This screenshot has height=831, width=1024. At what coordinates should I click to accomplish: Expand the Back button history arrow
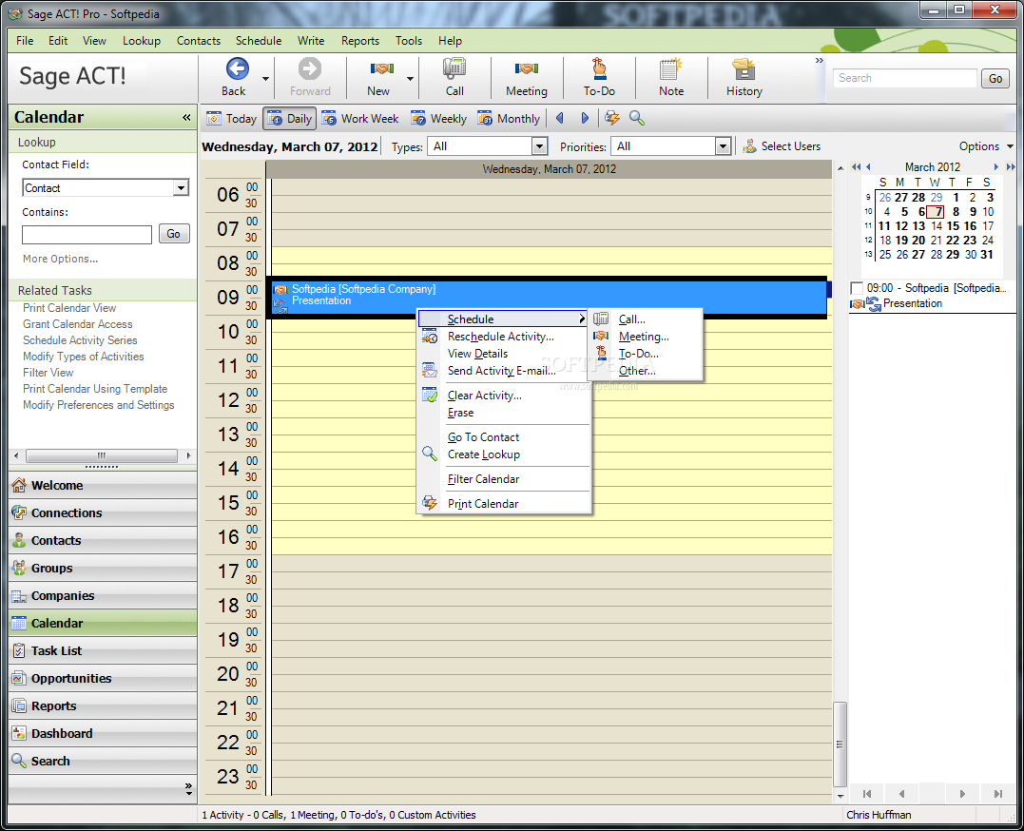click(265, 78)
